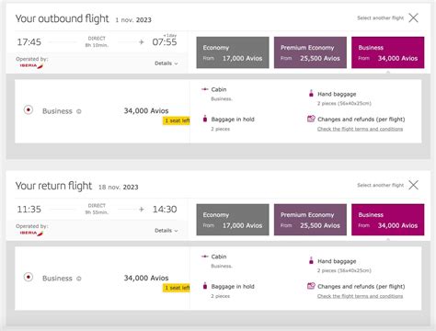Click the Iberia logo under outbound flight
Viewport: 436px width, 331px height.
pyautogui.click(x=31, y=65)
